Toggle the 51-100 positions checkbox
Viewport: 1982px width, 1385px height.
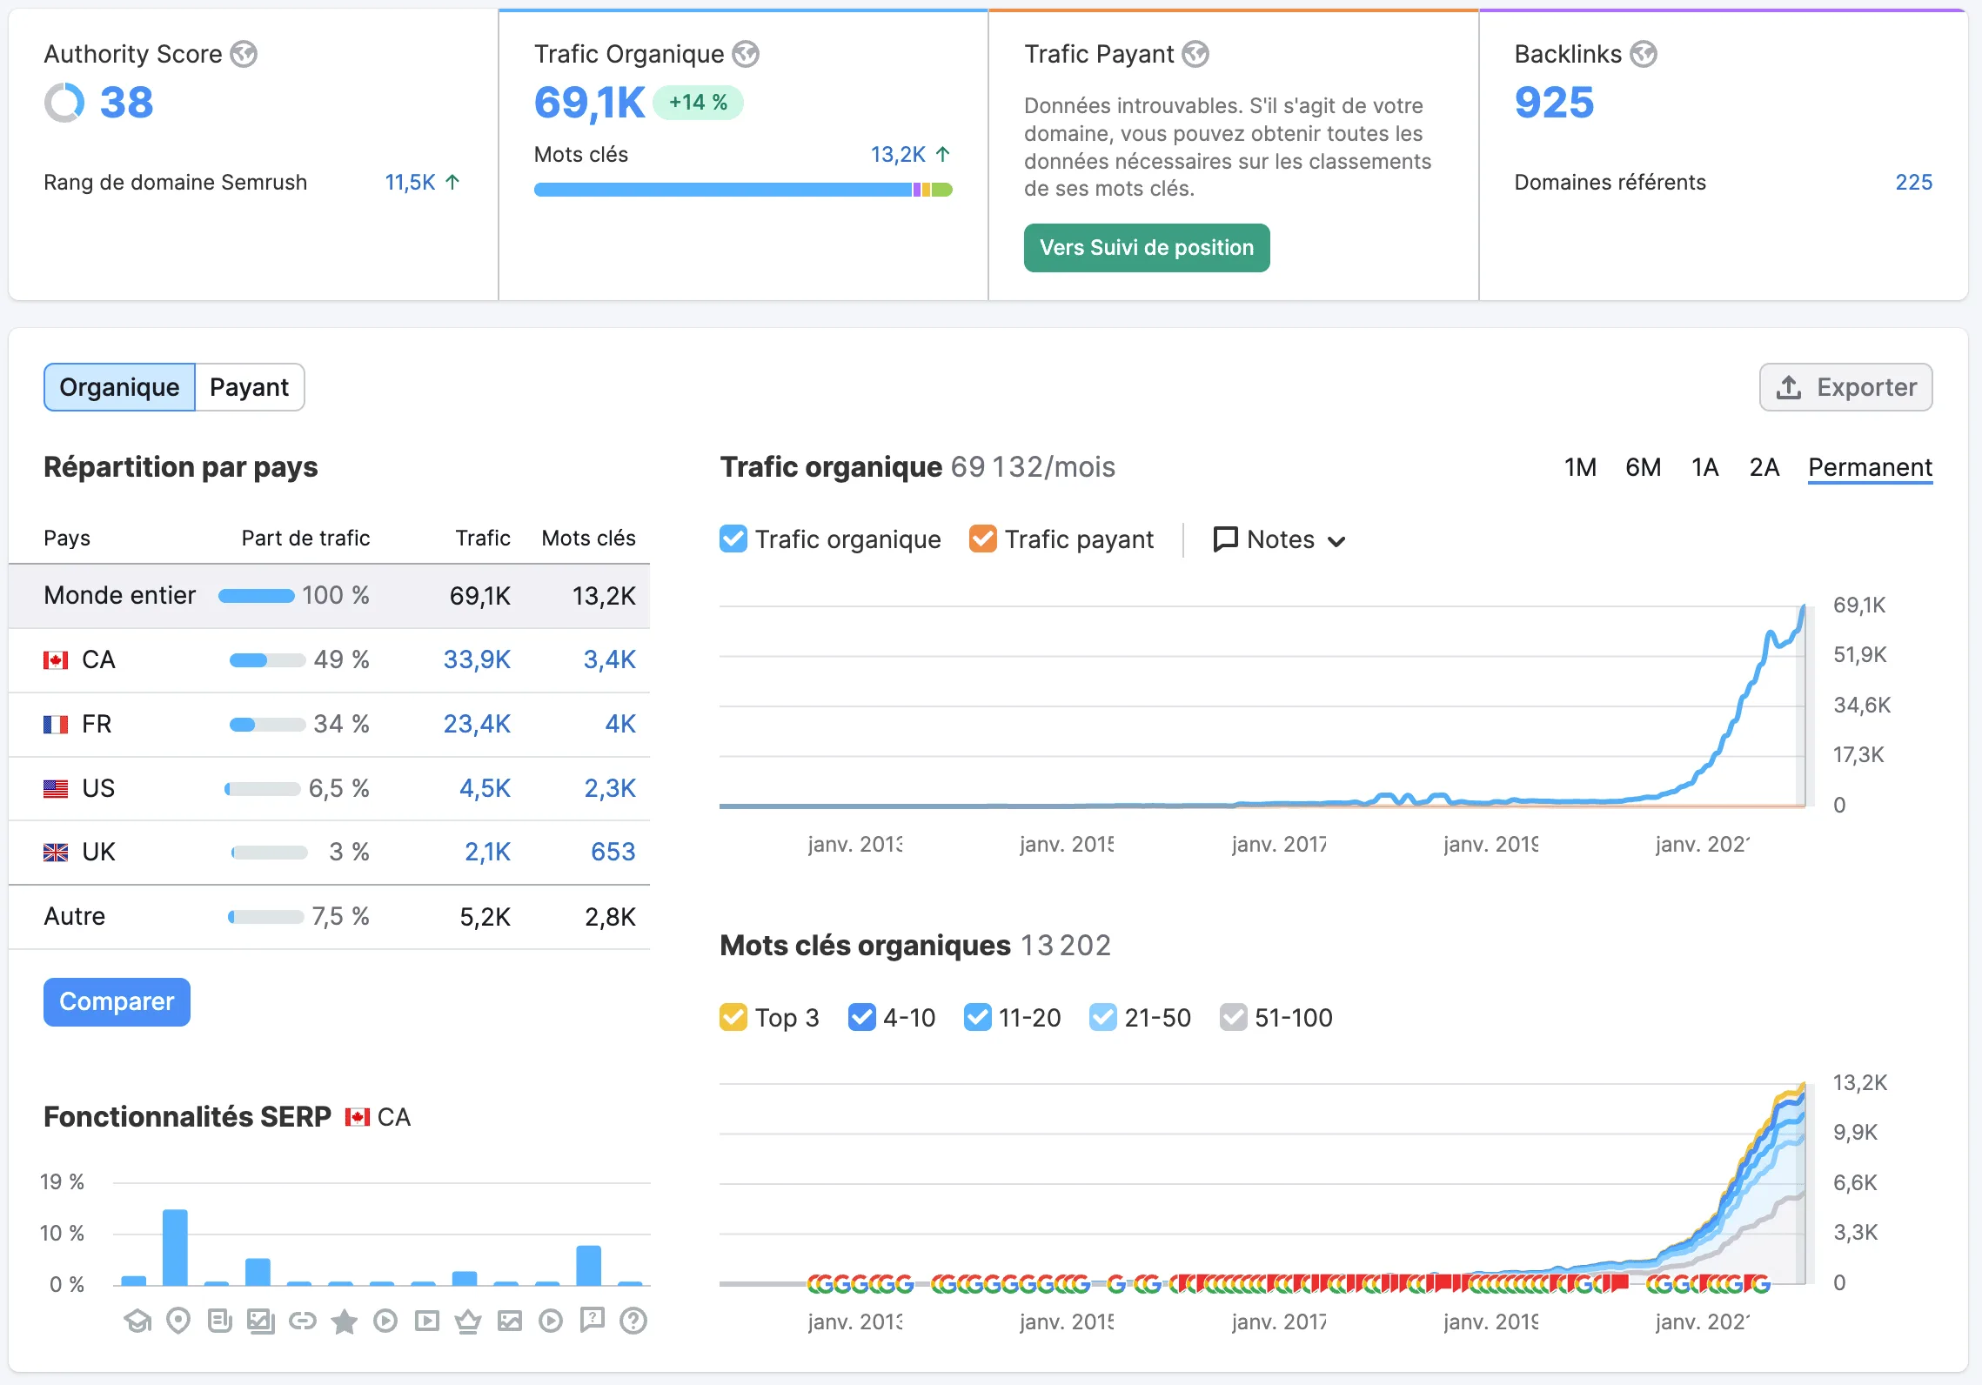click(x=1233, y=1017)
